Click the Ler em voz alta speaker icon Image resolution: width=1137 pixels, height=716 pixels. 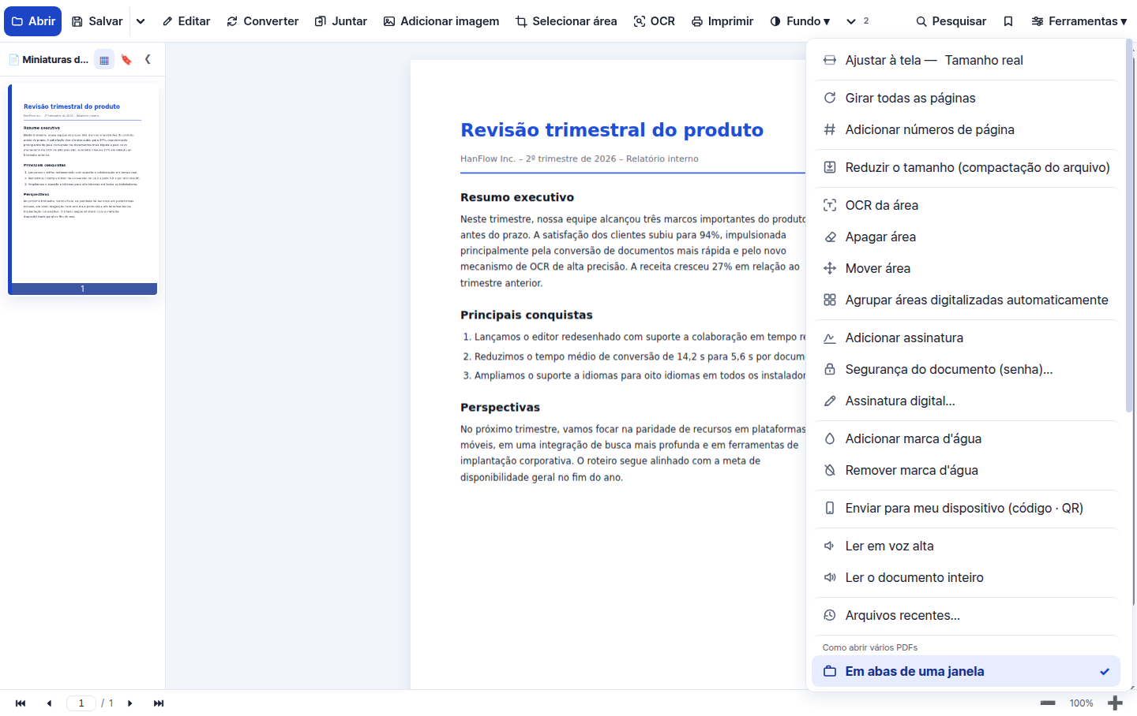(x=830, y=546)
